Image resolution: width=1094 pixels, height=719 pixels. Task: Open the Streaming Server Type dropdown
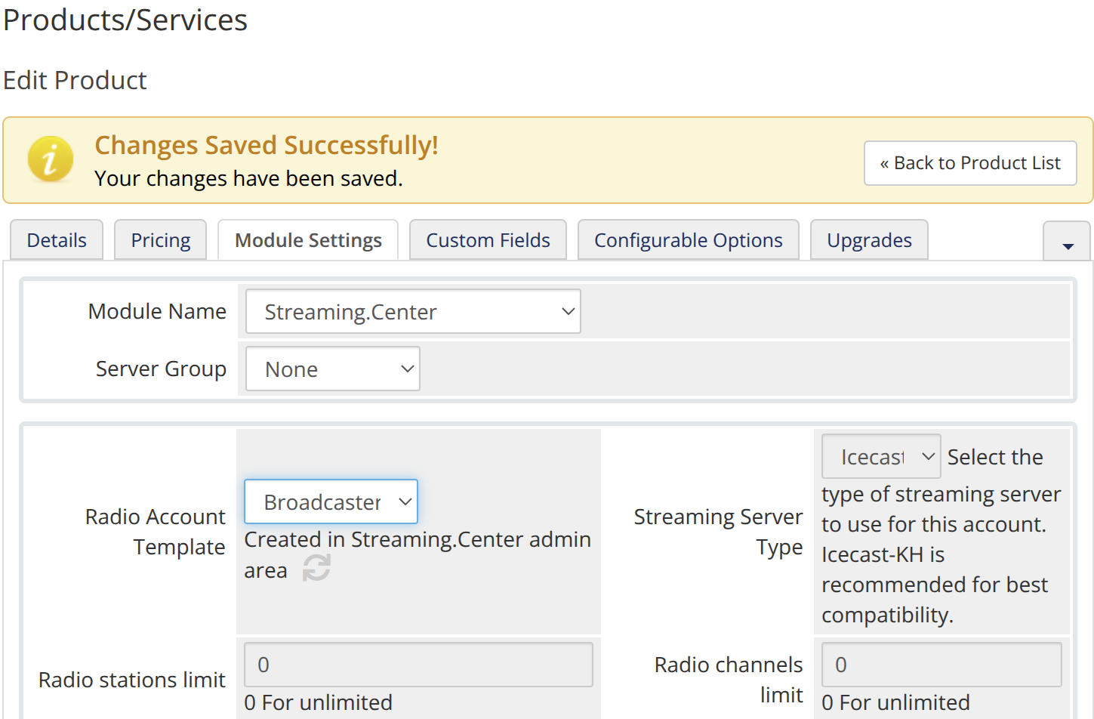coord(880,457)
